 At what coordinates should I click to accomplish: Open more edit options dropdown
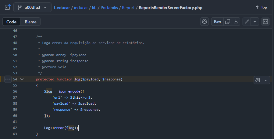[255, 22]
